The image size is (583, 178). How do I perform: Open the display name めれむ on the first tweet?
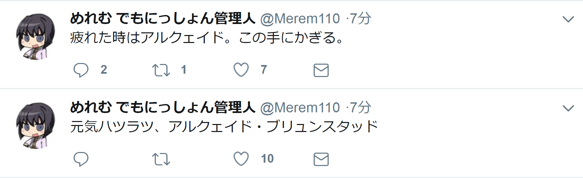pyautogui.click(x=163, y=18)
